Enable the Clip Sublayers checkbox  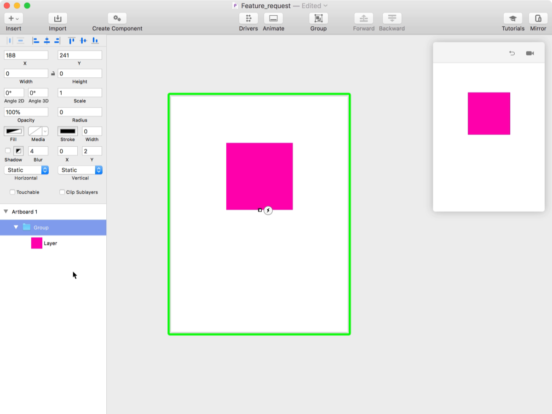tap(62, 192)
